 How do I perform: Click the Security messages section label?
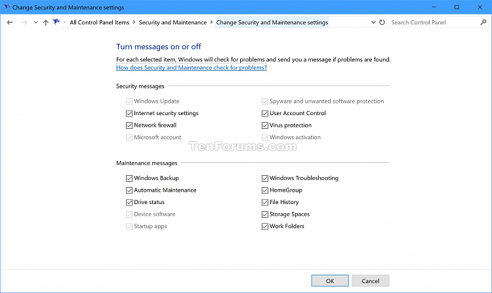coord(140,86)
